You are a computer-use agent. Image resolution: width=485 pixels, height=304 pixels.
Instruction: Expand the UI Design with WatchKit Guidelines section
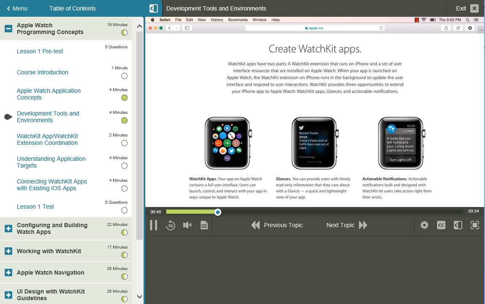click(8, 294)
